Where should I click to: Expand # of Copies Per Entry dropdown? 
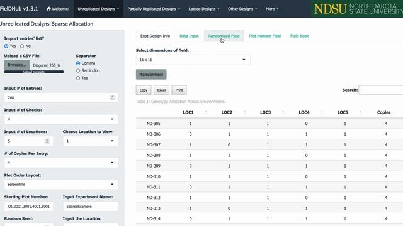coord(61,163)
